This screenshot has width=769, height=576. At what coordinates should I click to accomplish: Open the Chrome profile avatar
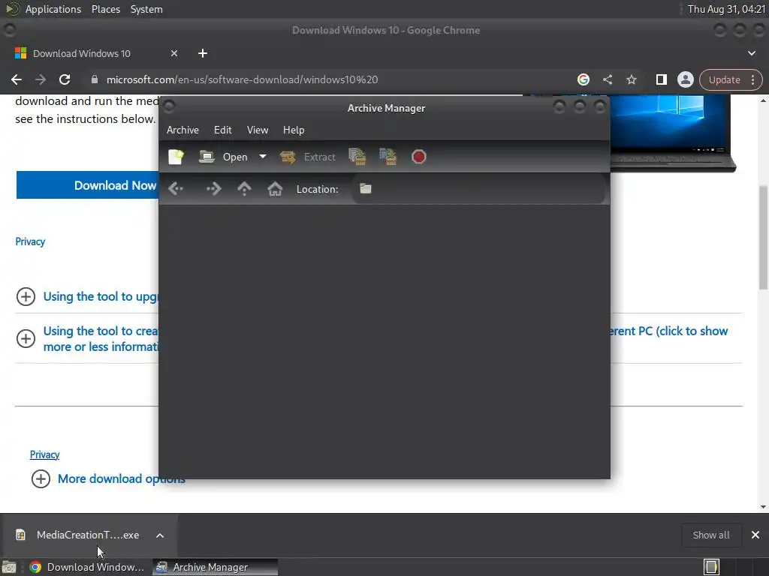[685, 79]
